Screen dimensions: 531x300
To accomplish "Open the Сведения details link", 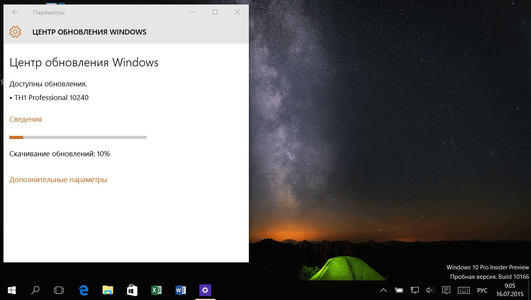I will point(26,119).
